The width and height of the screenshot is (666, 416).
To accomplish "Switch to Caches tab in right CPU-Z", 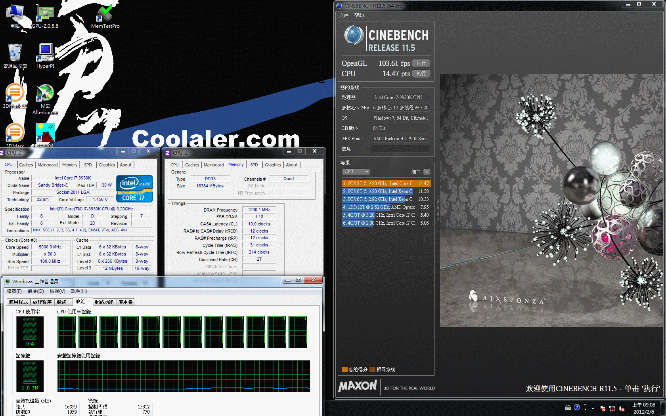I will (x=192, y=165).
